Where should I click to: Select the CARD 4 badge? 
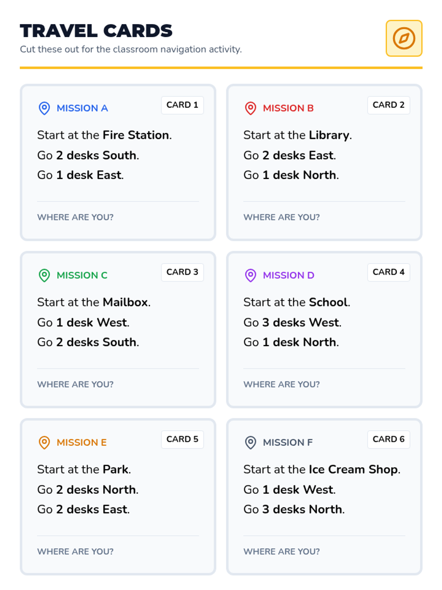point(389,272)
